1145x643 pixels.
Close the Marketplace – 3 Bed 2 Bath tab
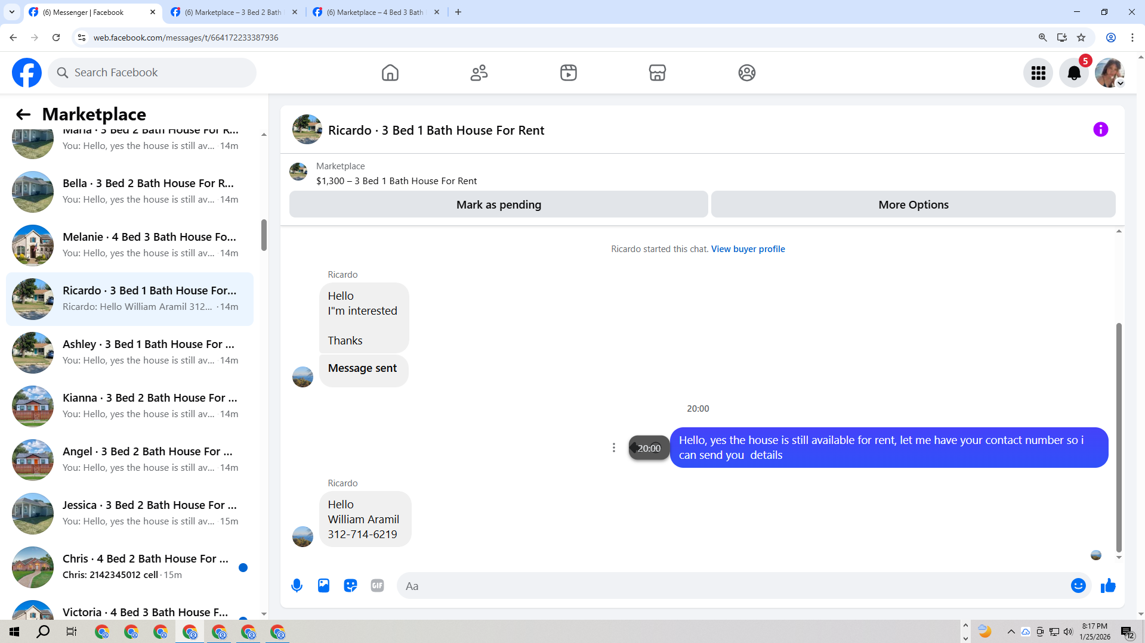294,12
